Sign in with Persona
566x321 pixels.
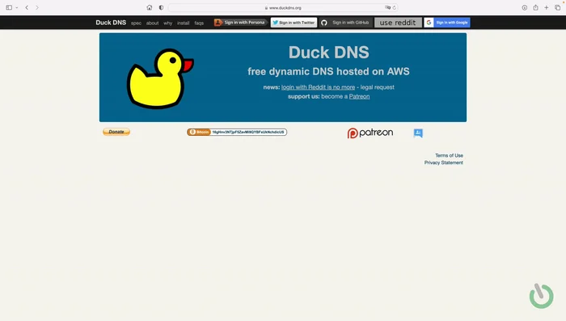240,23
